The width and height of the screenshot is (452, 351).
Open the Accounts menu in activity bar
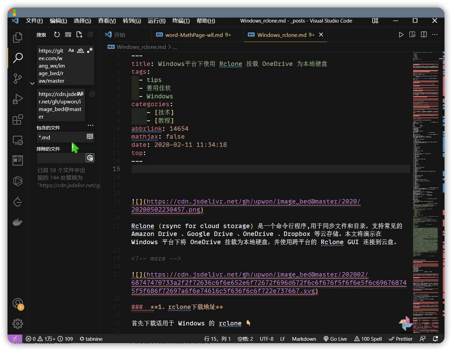18,303
